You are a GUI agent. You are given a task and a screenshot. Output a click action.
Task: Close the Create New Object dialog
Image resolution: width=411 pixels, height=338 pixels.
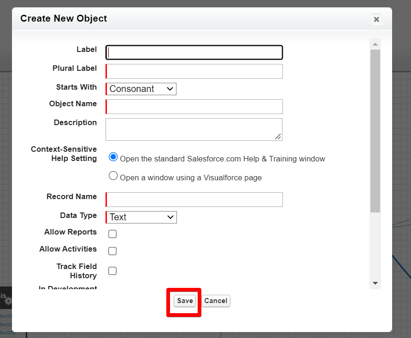click(x=376, y=19)
